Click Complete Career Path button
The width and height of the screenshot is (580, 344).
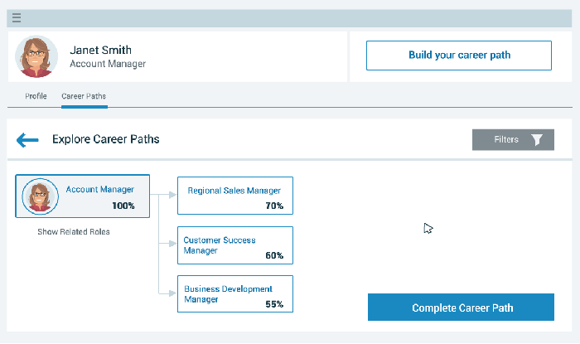click(x=462, y=308)
